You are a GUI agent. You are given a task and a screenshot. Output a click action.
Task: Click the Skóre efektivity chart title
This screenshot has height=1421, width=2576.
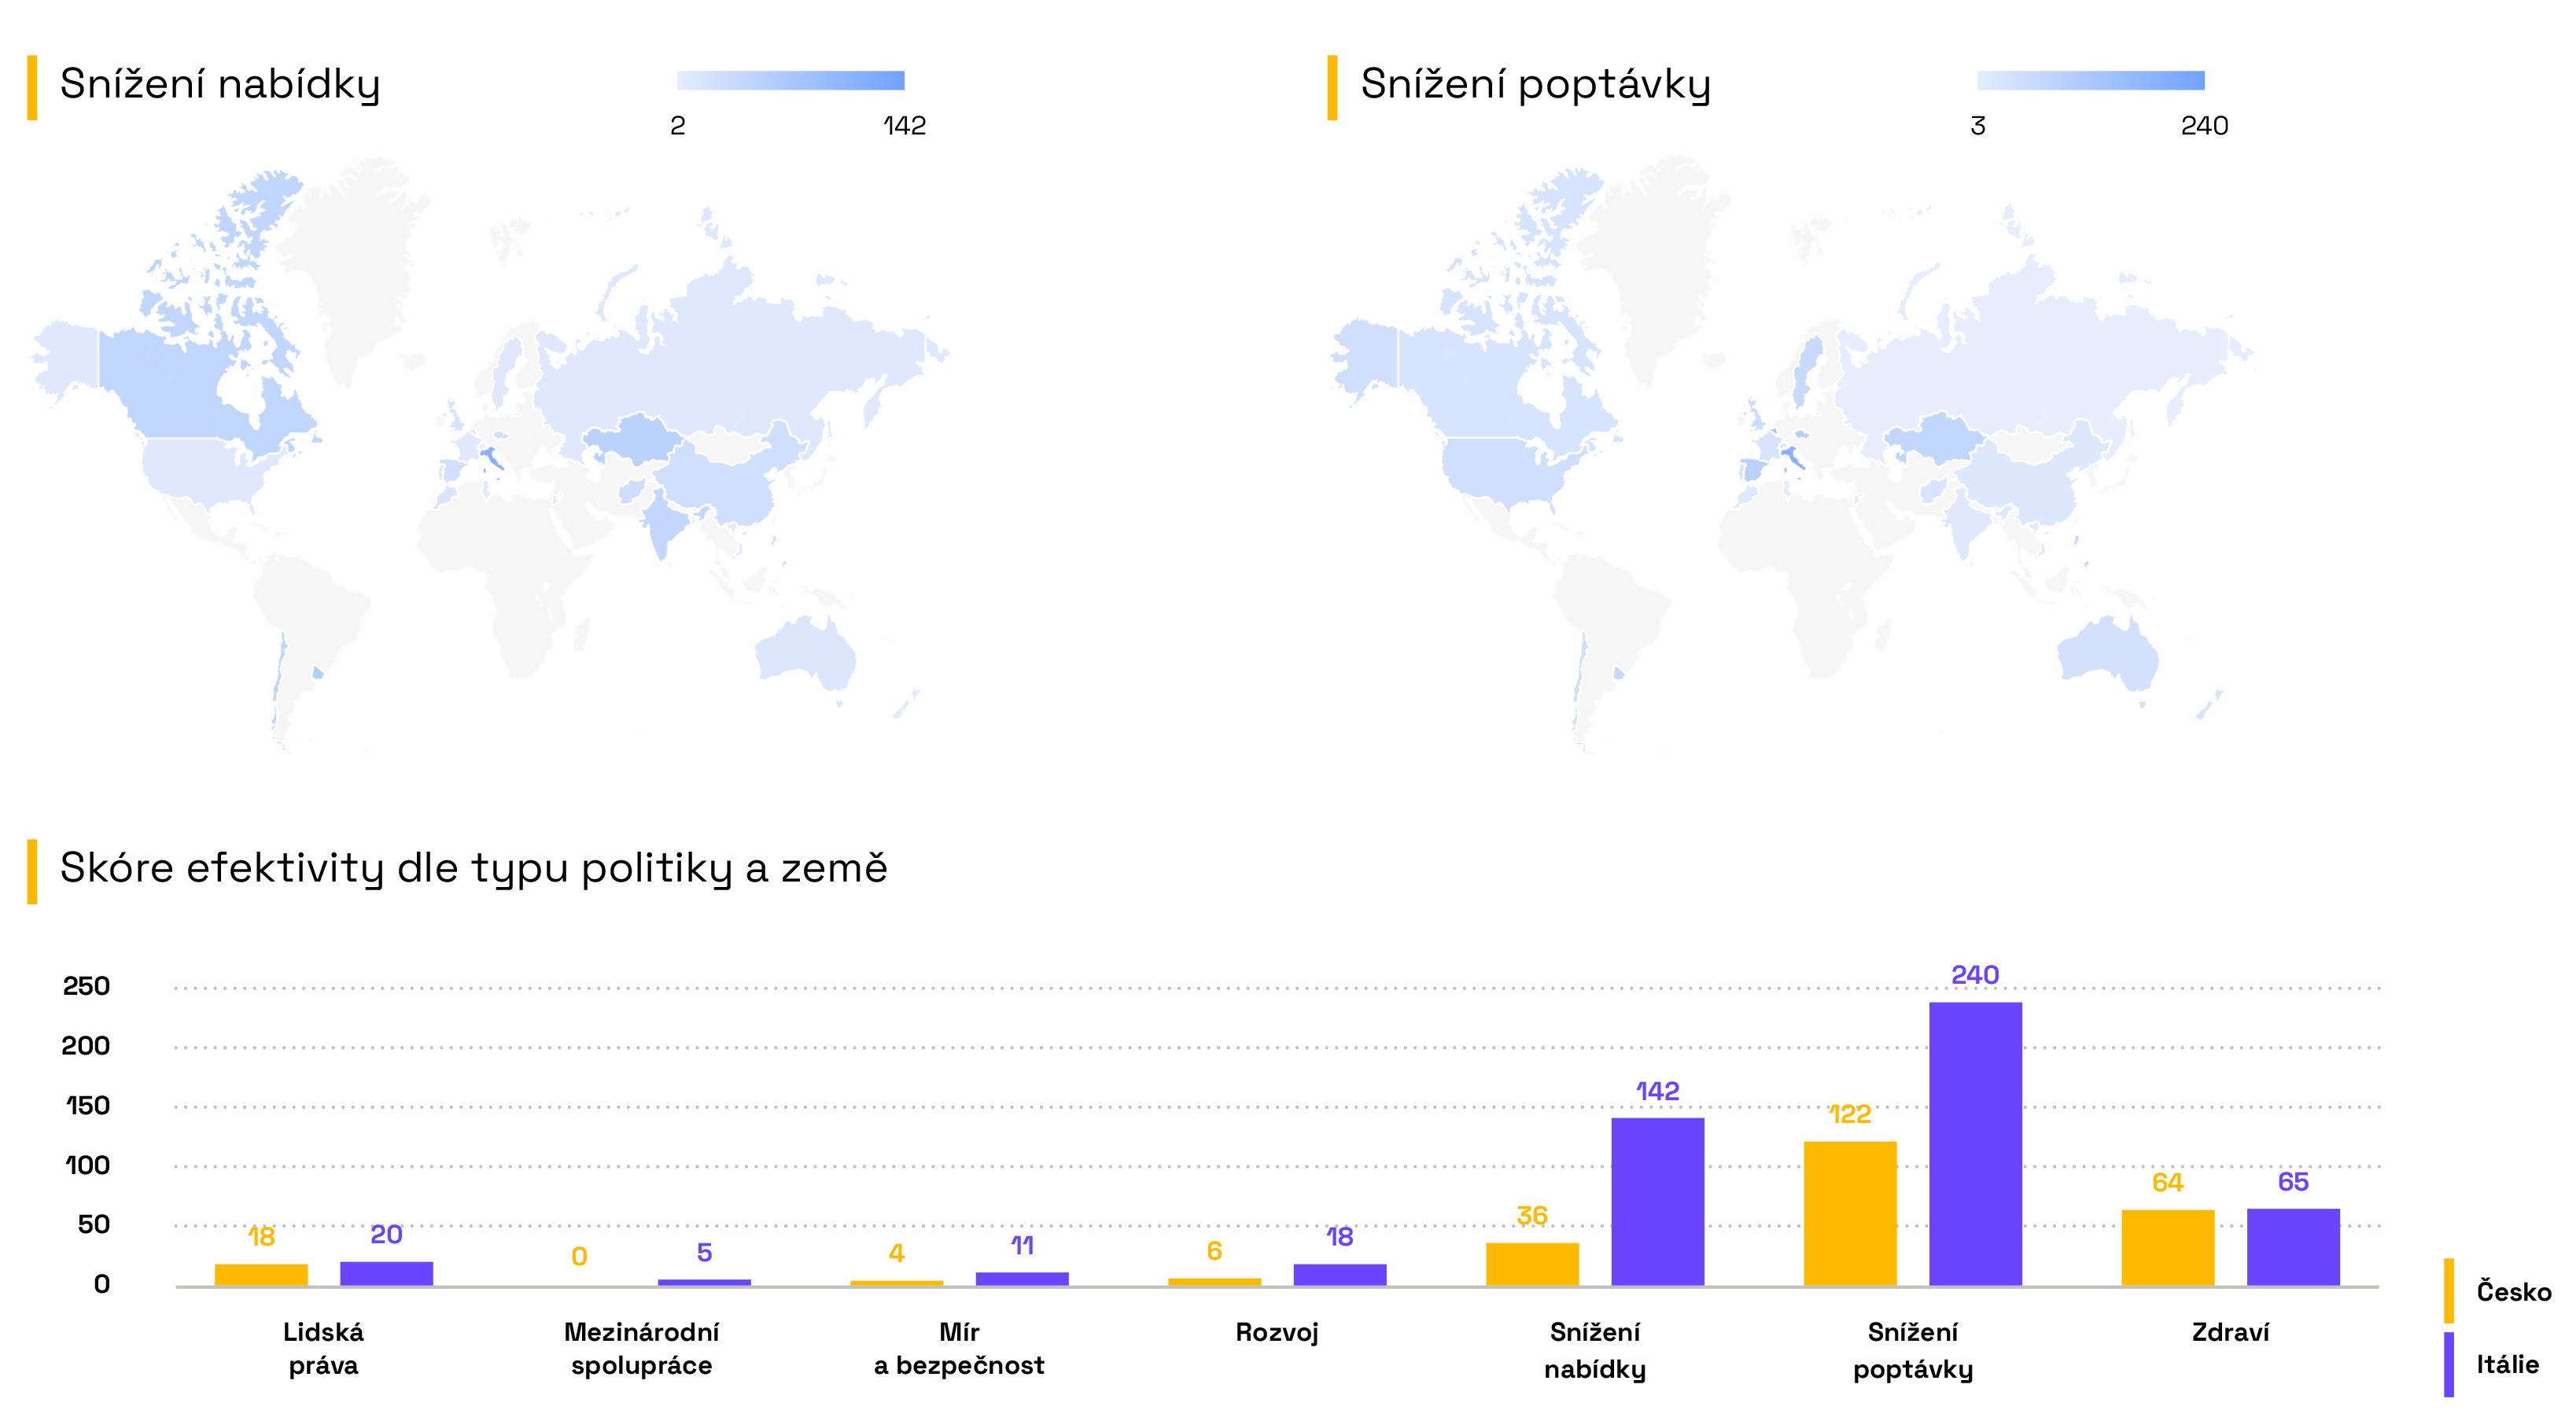coord(473,868)
